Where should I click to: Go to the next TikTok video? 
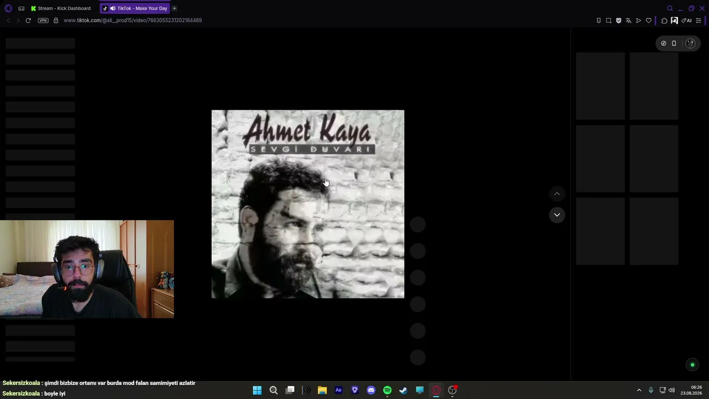(x=557, y=215)
